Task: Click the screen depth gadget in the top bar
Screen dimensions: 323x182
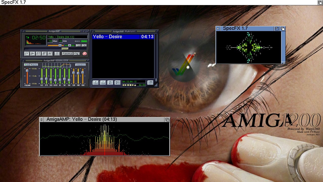Action: (x=320, y=3)
